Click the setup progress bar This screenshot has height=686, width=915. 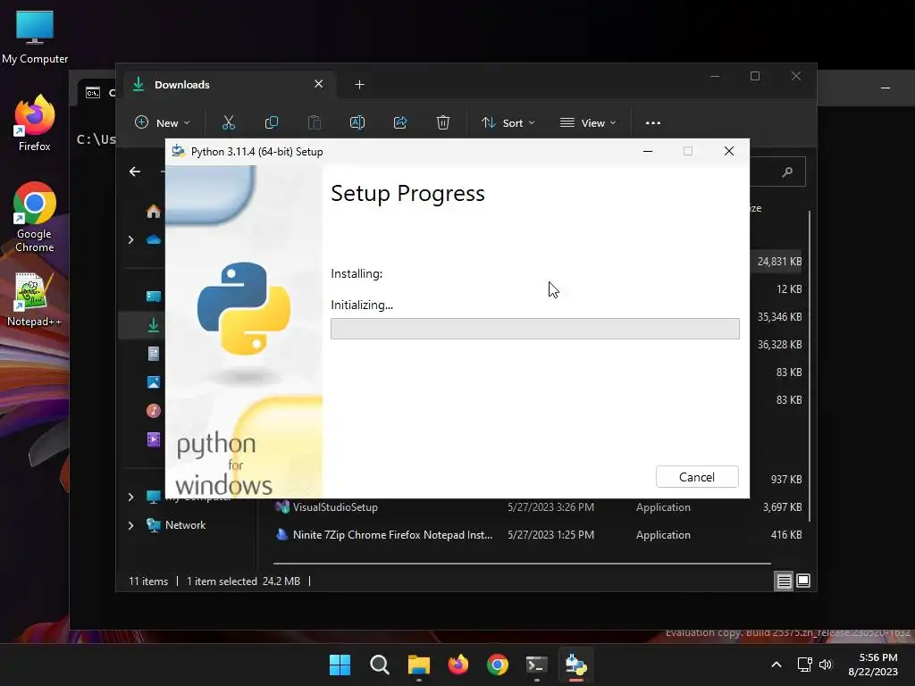click(x=535, y=329)
